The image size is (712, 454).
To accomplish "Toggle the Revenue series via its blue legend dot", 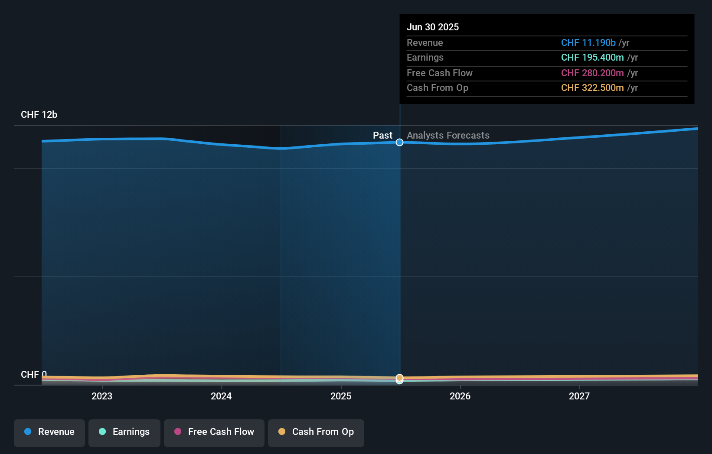I will [x=28, y=432].
